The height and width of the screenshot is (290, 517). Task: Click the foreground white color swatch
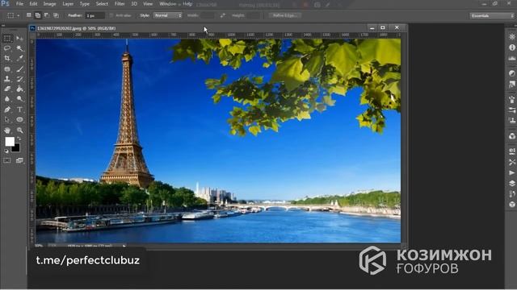pyautogui.click(x=9, y=142)
